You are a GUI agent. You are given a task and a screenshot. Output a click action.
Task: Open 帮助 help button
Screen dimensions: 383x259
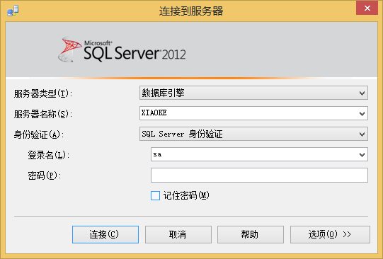251,235
